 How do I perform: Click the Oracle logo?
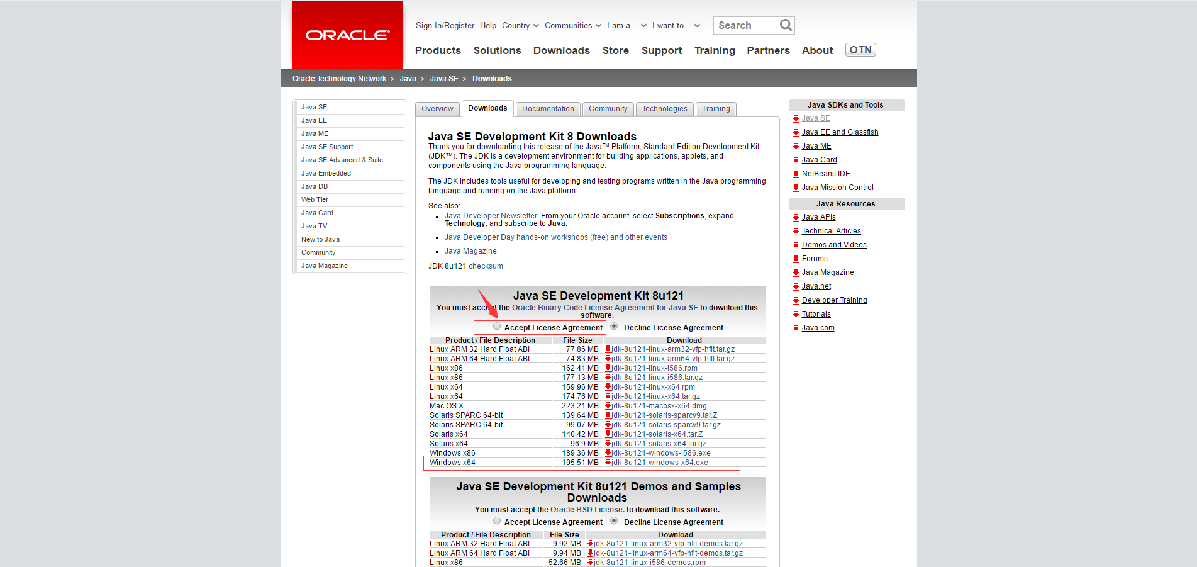click(x=348, y=35)
